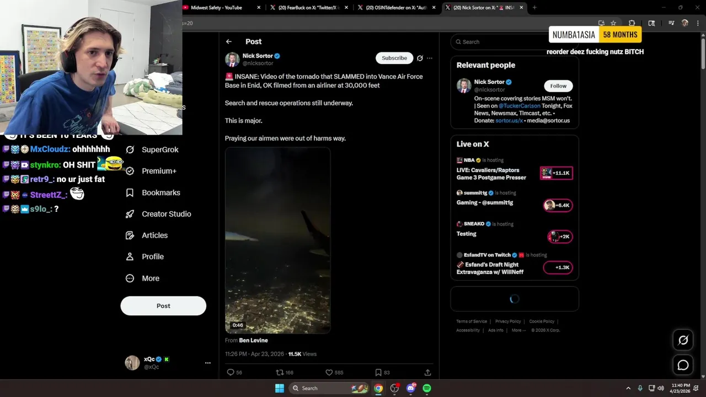Viewport: 706px width, 397px height.
Task: Open Accessibility footer link
Action: point(468,330)
